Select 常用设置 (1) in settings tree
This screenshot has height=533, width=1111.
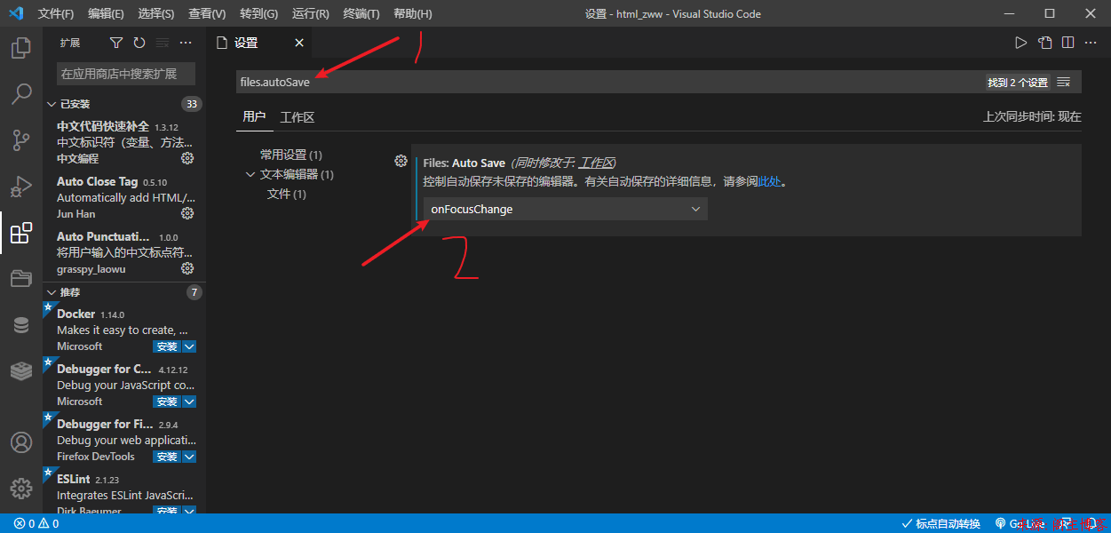click(x=291, y=155)
